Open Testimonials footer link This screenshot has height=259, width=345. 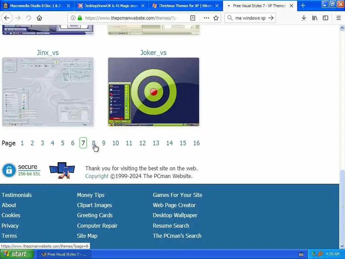click(17, 195)
